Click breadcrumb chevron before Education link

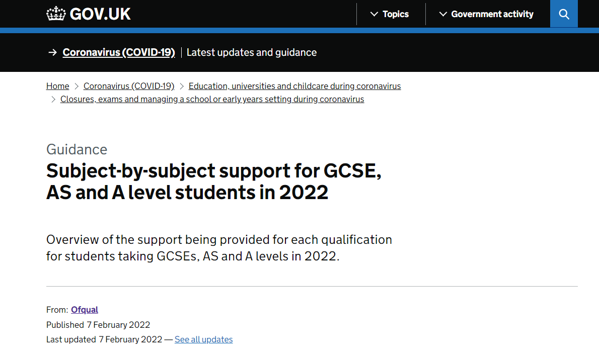tap(182, 86)
